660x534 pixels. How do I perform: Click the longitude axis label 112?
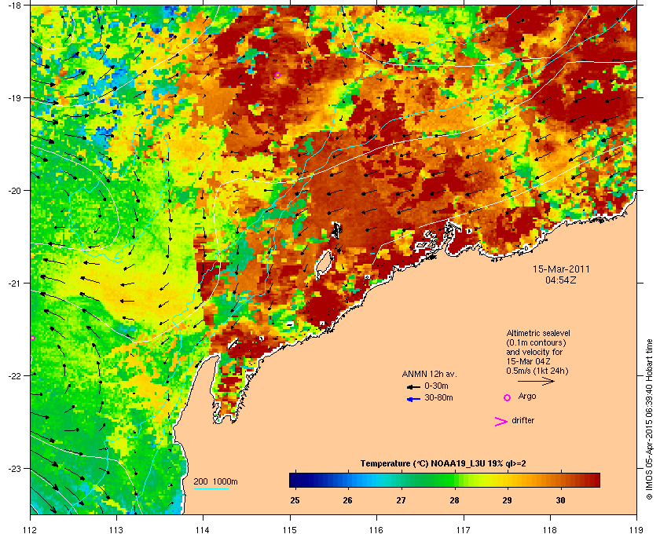(31, 530)
